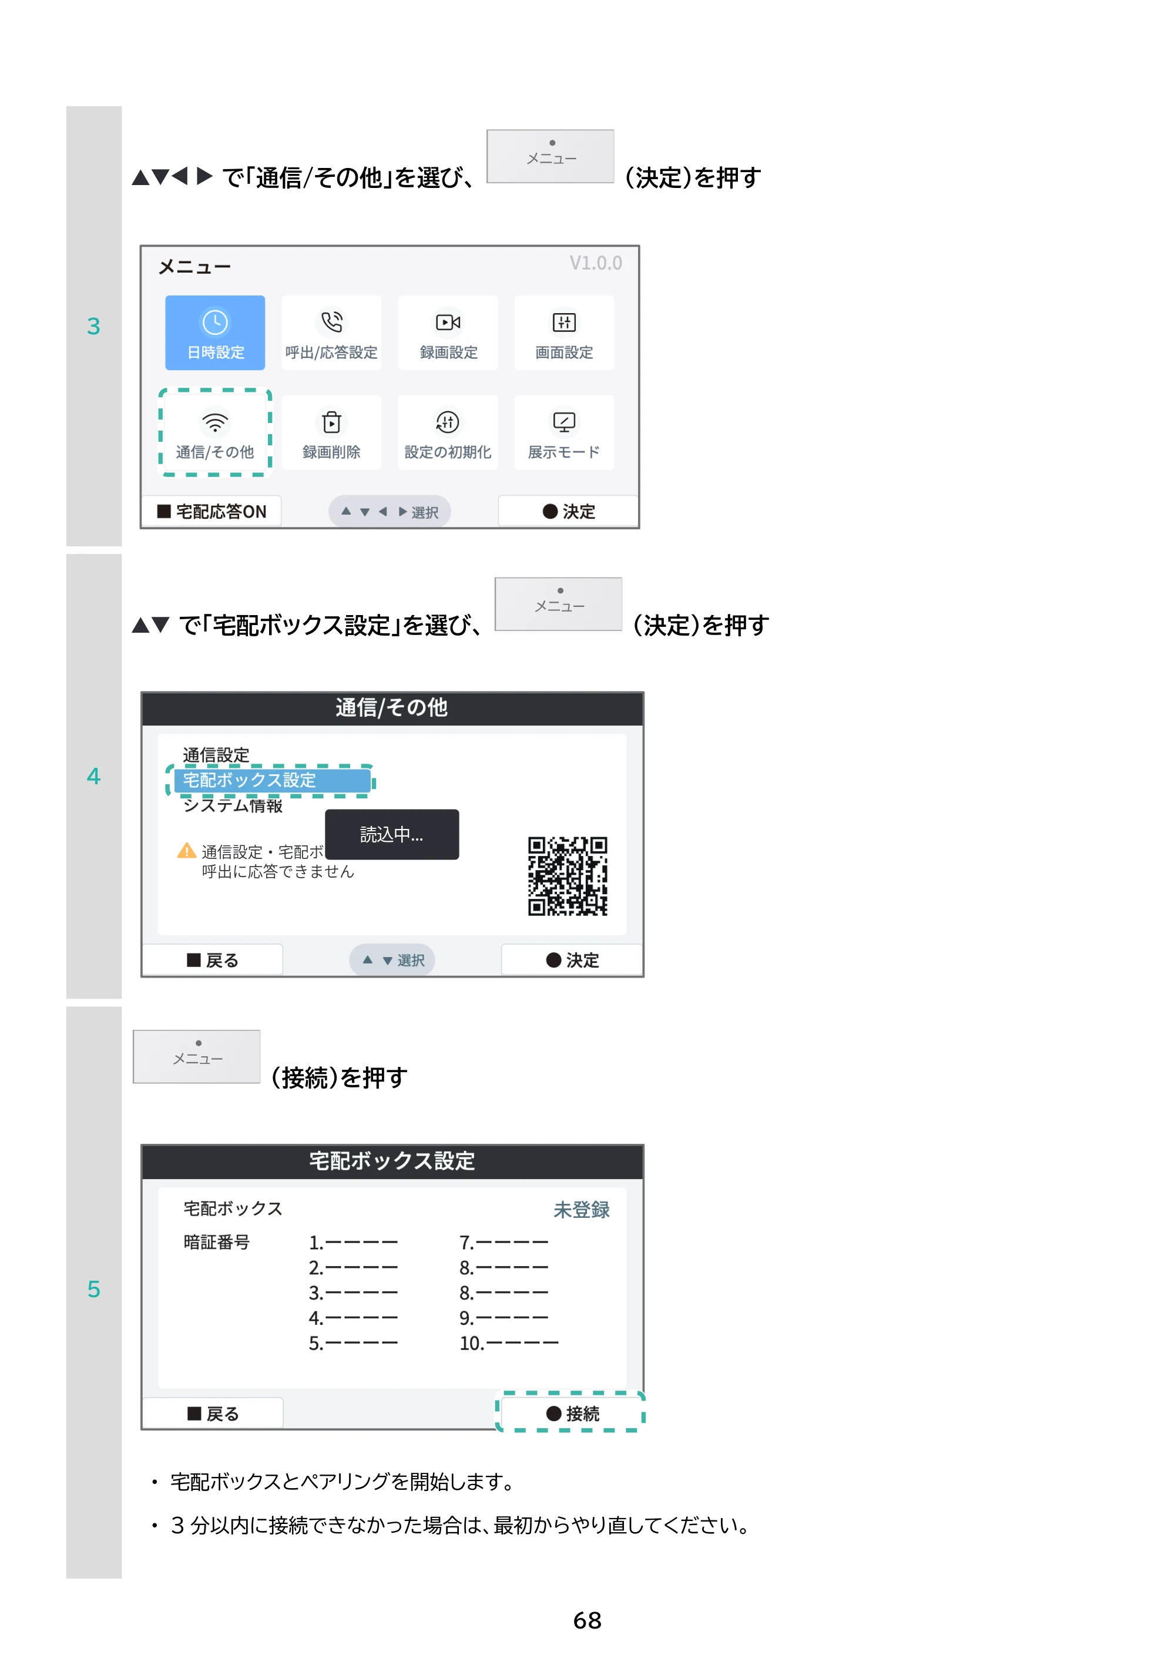This screenshot has width=1175, height=1662.
Task: Open 録画設定 video camera tile
Action: 448,333
